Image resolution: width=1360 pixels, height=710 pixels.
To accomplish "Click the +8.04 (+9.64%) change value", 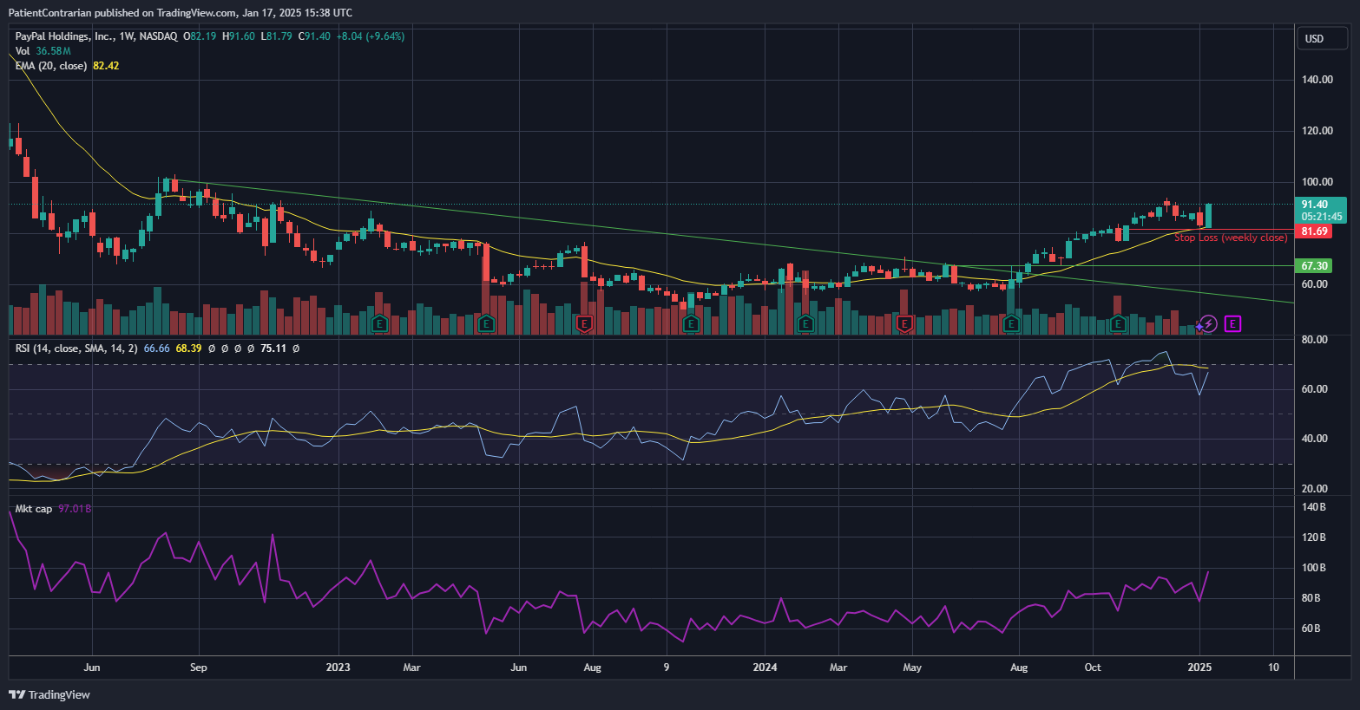I will coord(371,36).
